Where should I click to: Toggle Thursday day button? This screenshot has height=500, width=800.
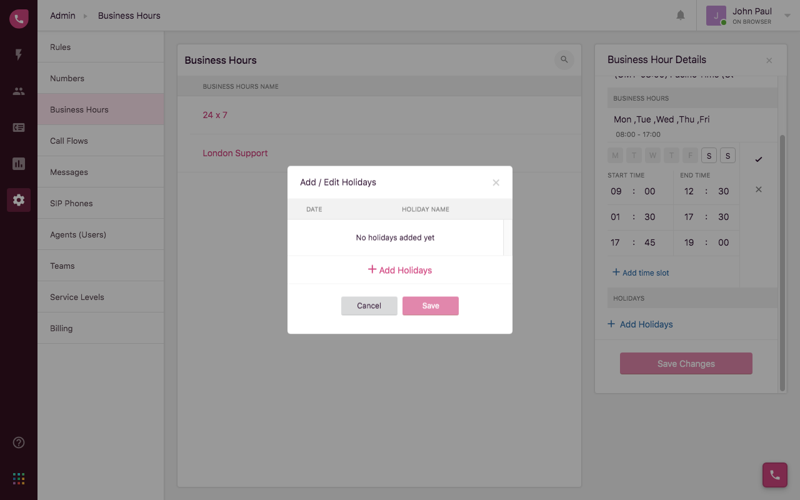pyautogui.click(x=672, y=156)
